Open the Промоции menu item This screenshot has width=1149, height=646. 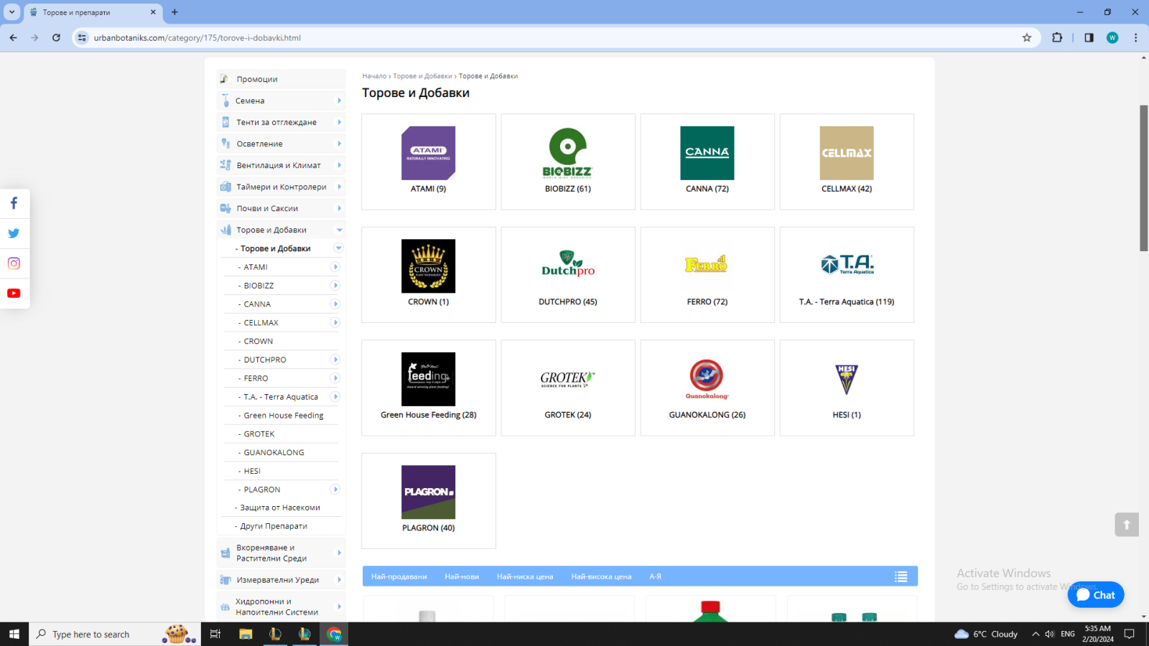[x=282, y=79]
